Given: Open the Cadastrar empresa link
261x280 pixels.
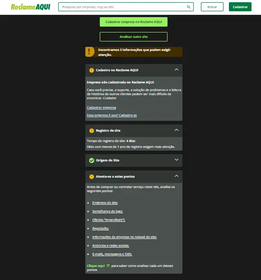Looking at the screenshot, I should click(102, 108).
